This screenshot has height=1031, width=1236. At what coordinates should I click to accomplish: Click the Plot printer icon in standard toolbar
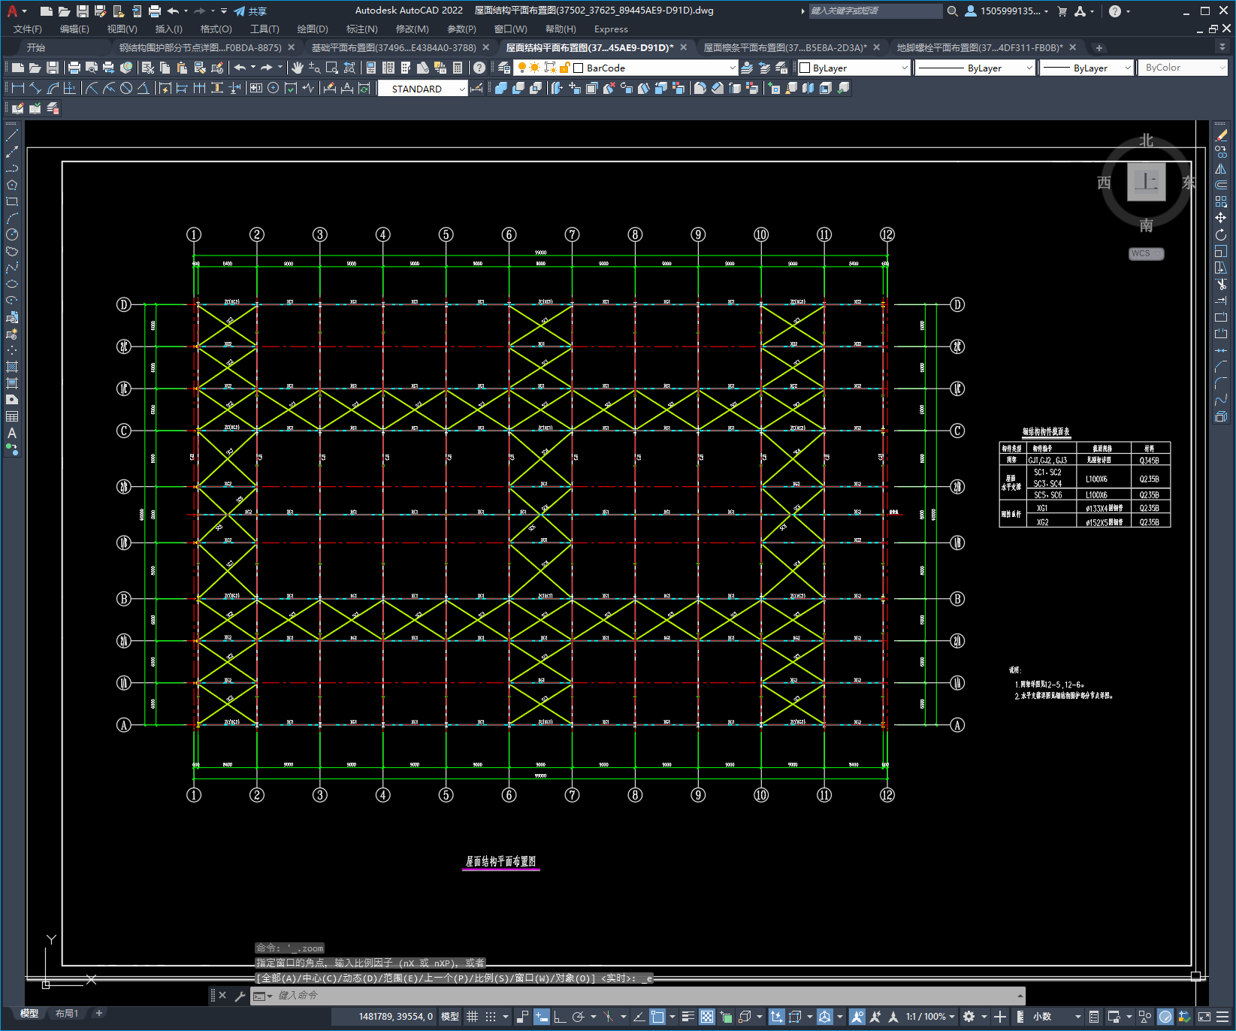pyautogui.click(x=74, y=68)
